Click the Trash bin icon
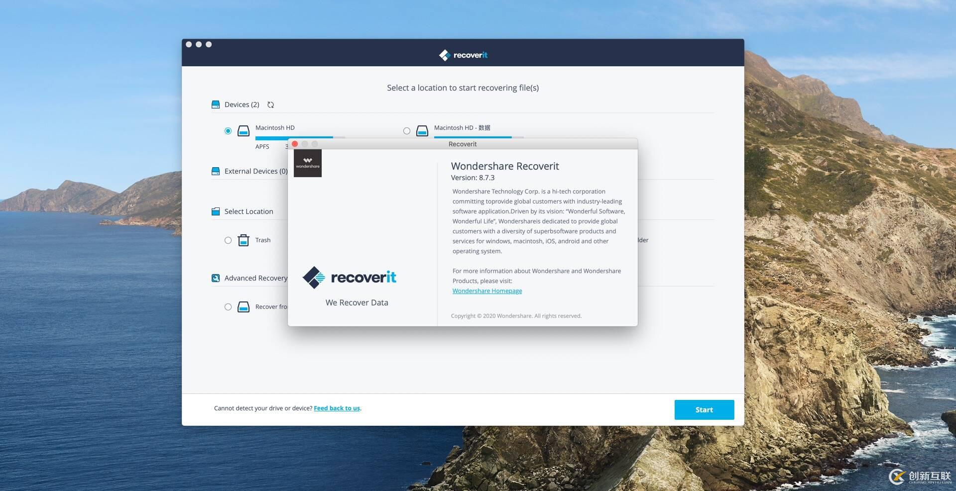 (243, 240)
